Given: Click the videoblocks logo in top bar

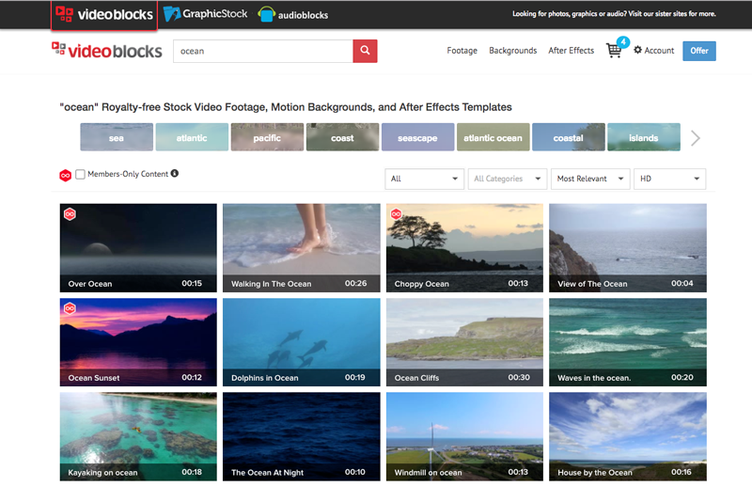Looking at the screenshot, I should pyautogui.click(x=104, y=15).
